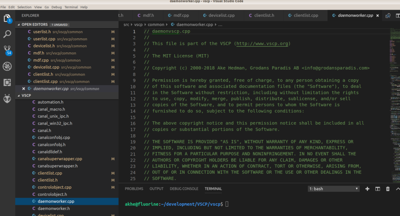Image resolution: width=400 pixels, height=216 pixels.
Task: Click the open changes icon in editor toolbar
Action: click(388, 16)
